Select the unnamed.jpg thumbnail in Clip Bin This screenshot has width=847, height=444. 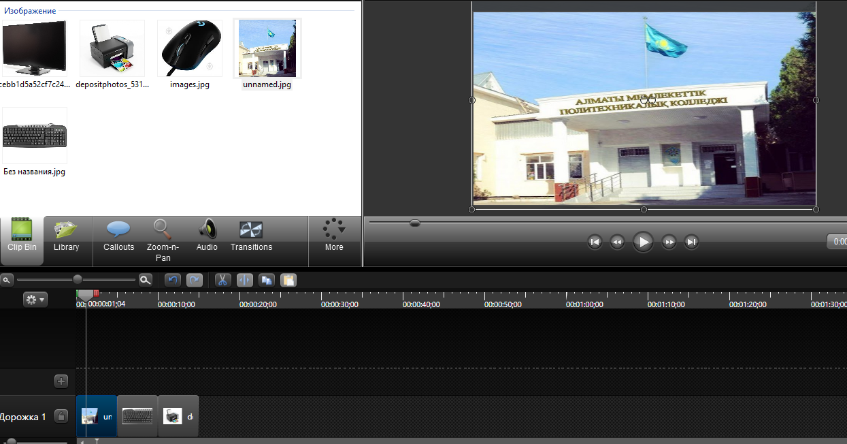point(267,48)
